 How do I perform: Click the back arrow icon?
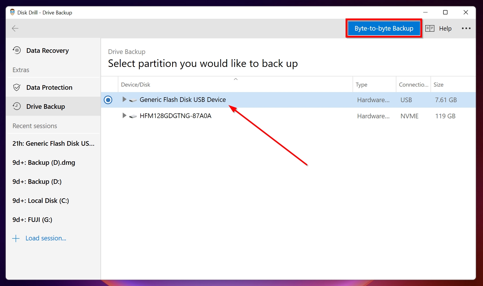point(15,28)
